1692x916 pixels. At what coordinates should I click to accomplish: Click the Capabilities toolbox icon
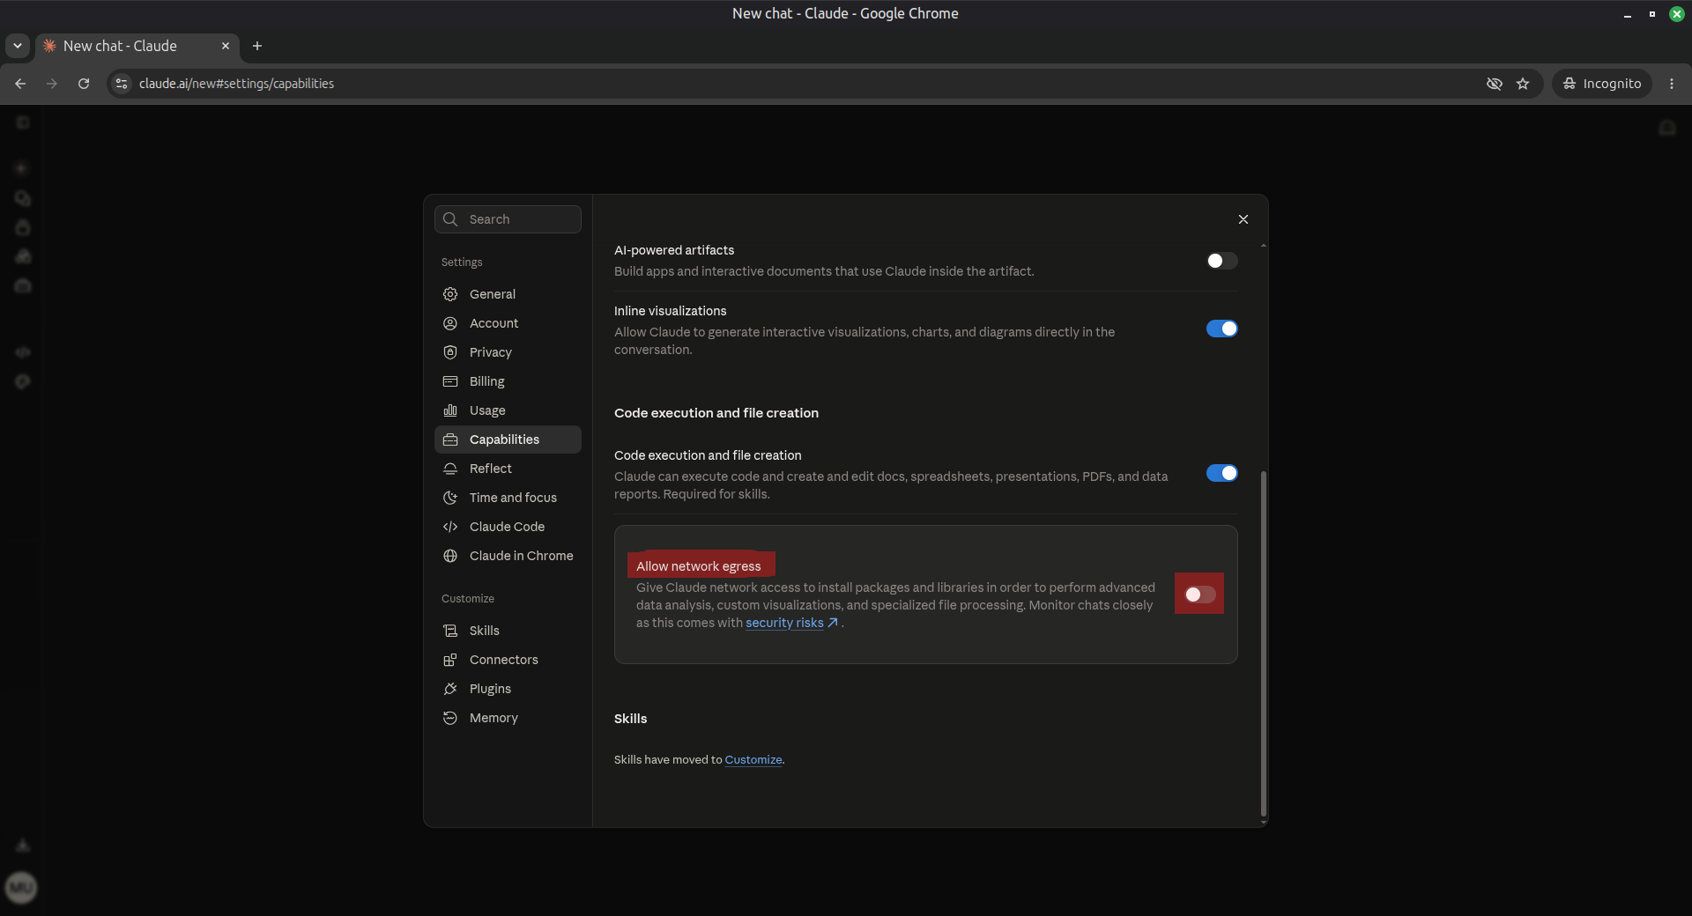pos(450,440)
